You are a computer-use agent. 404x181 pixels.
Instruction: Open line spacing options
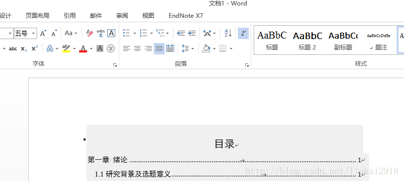pos(185,48)
